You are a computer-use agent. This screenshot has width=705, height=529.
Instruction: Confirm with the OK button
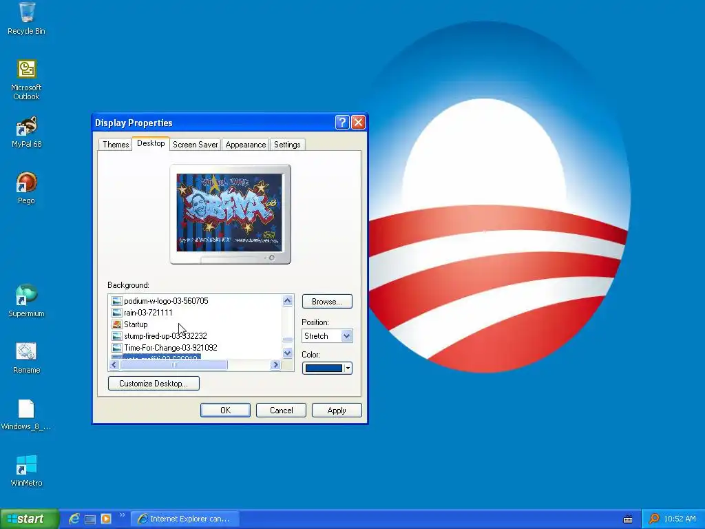click(x=225, y=411)
